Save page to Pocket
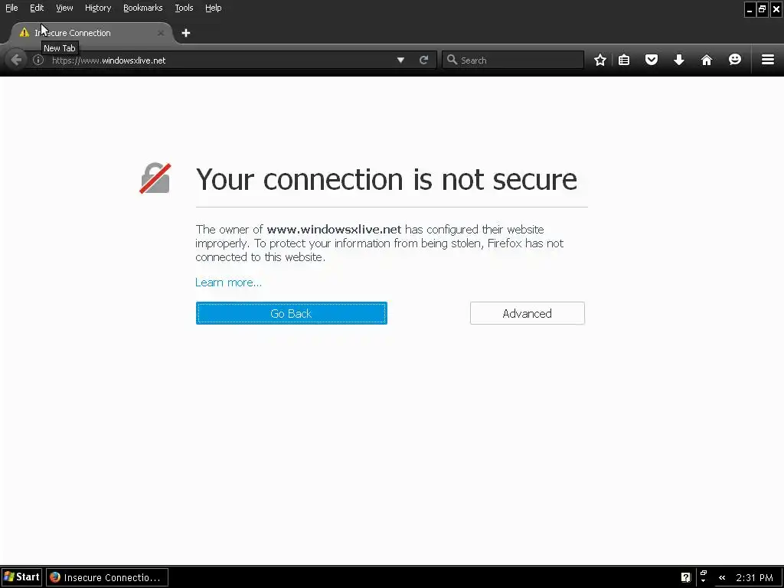 [651, 60]
